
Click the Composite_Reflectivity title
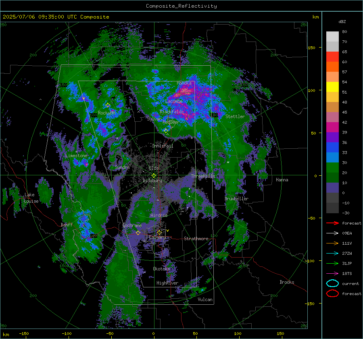(181, 6)
